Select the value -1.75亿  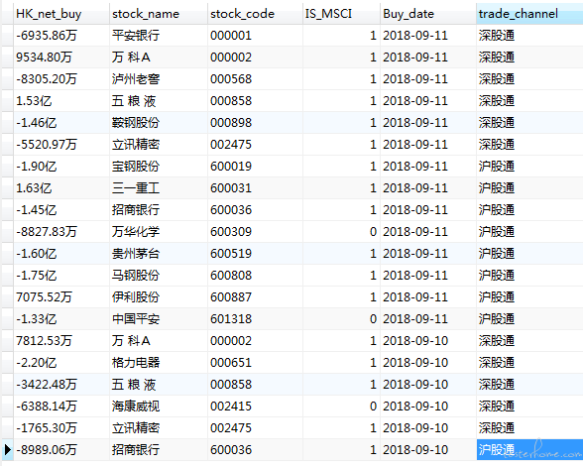pos(36,276)
